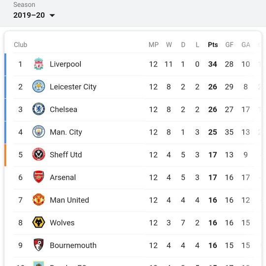Open the Liverpool team name link

66,64
